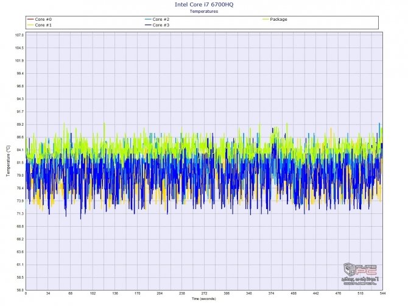
Task: Click the 104.5 y-axis value
Action: click(19, 48)
